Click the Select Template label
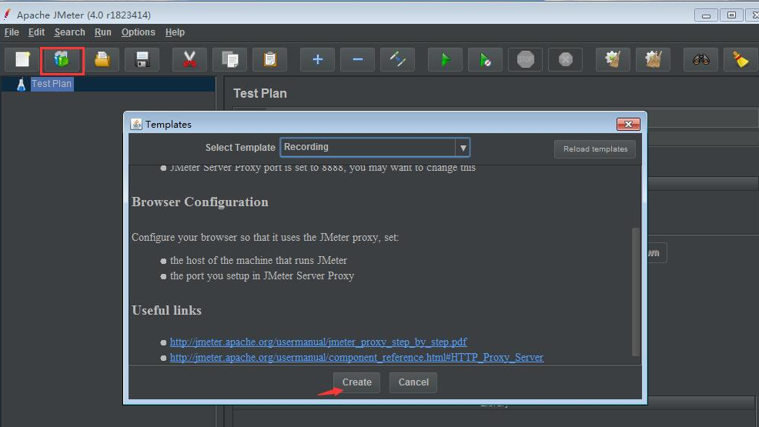The height and width of the screenshot is (427, 759). 240,148
